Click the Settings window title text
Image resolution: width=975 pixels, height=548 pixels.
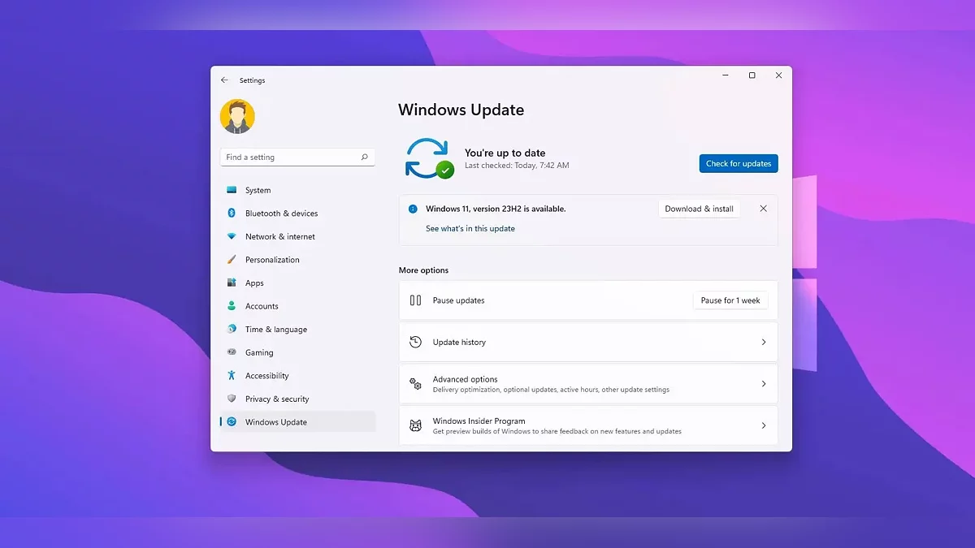coord(252,80)
